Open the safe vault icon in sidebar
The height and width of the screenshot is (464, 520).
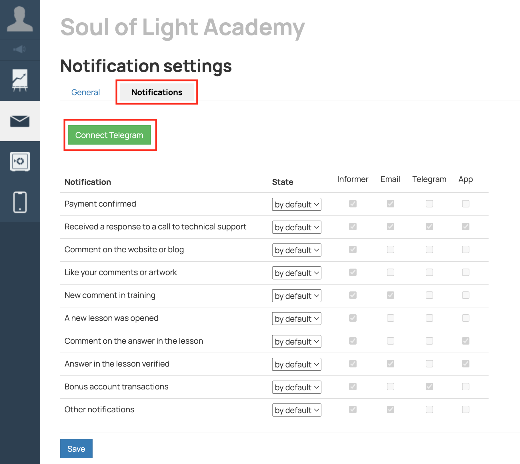pos(20,161)
